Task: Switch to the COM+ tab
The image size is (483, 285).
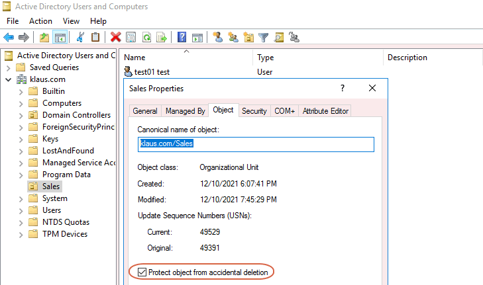Action: [285, 111]
